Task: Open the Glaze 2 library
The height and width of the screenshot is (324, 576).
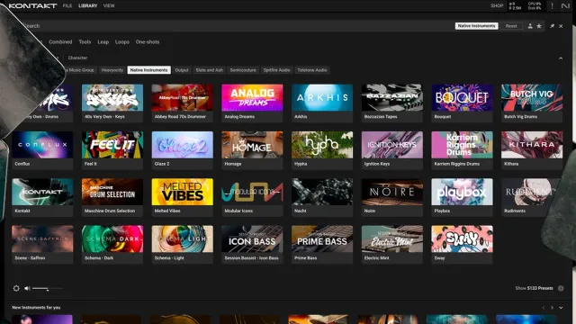Action: (x=182, y=150)
